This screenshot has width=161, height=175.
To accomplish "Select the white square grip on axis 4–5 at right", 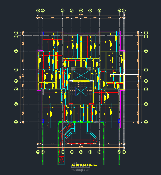I will tap(124, 74).
